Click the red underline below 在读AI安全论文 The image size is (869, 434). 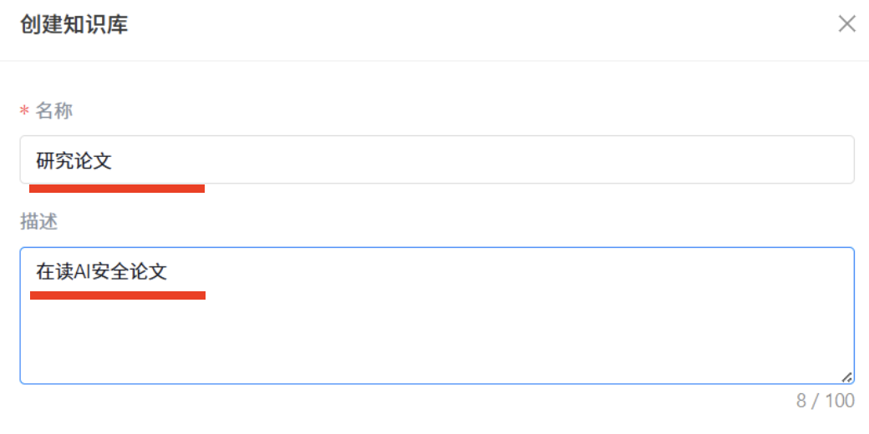pyautogui.click(x=118, y=295)
